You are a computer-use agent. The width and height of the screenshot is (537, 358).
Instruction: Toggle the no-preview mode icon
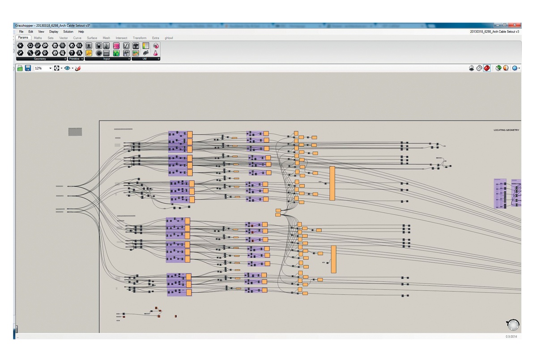[472, 68]
